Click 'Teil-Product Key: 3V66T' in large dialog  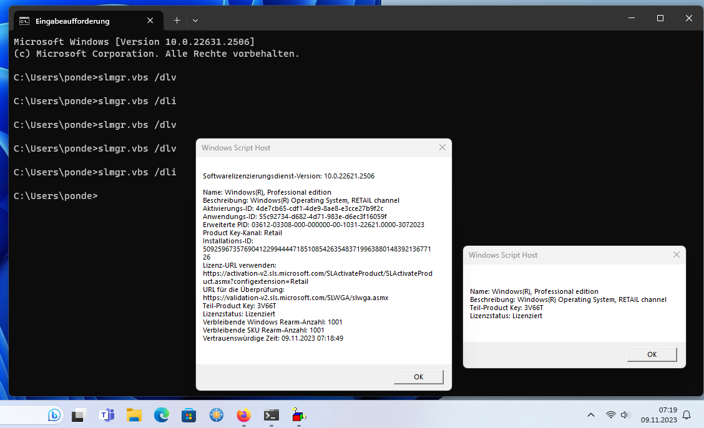tap(239, 306)
